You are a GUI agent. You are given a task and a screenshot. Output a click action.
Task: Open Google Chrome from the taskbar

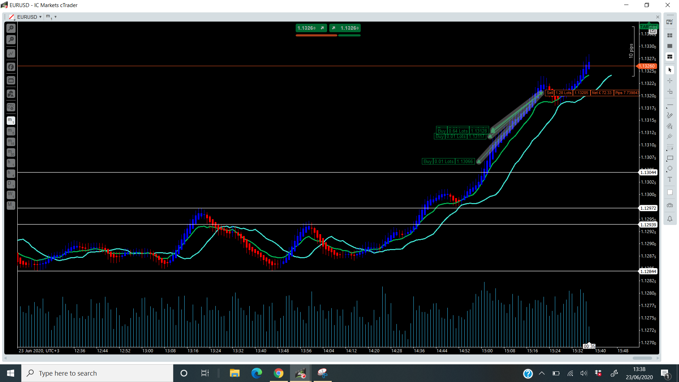279,373
